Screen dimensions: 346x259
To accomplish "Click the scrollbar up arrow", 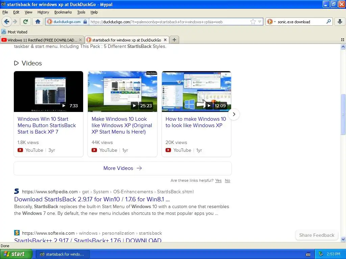I will tap(343, 47).
